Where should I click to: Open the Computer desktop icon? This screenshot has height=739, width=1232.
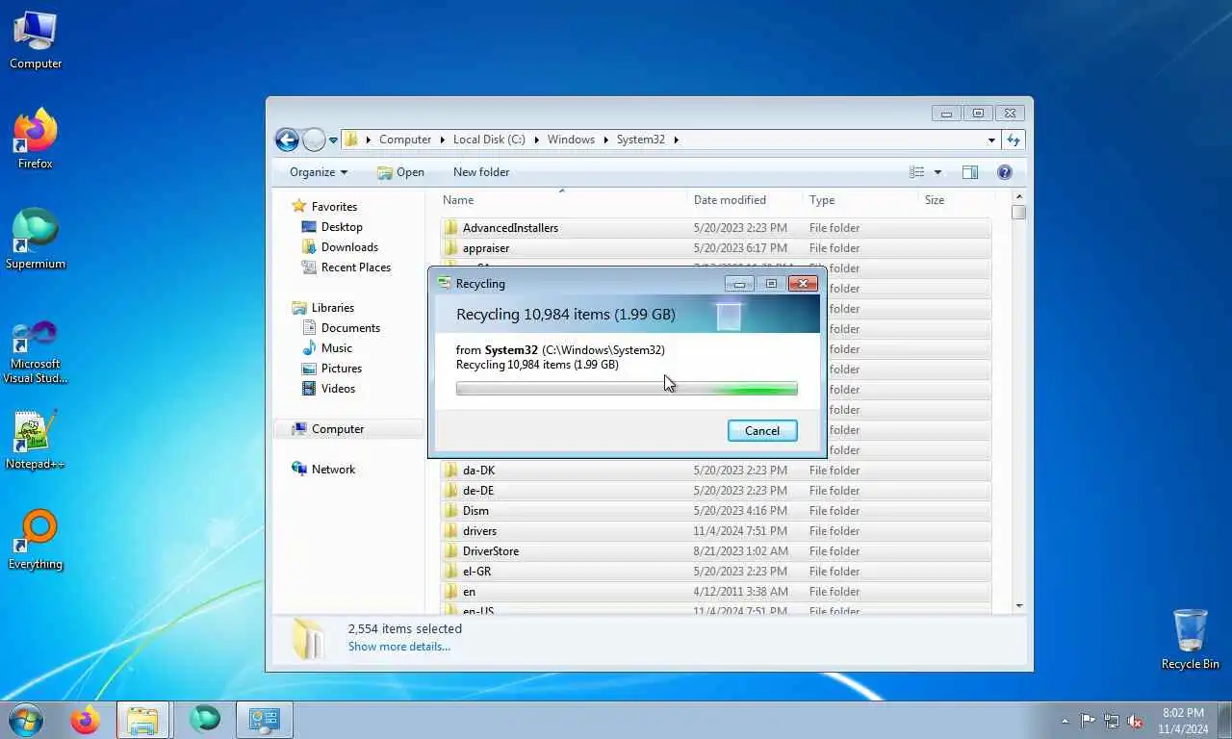pos(36,40)
